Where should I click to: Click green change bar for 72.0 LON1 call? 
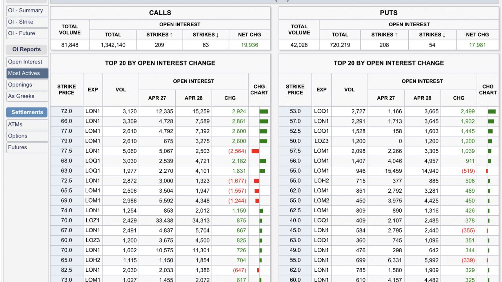point(264,112)
